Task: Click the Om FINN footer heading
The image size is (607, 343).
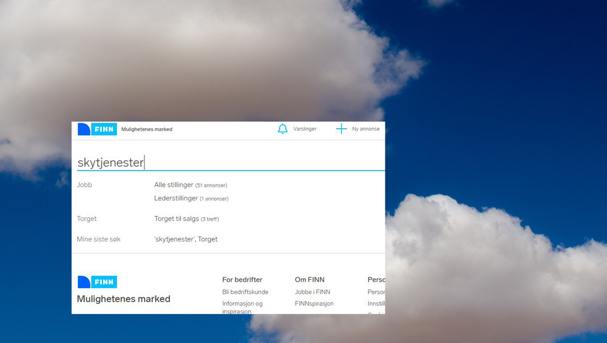Action: pyautogui.click(x=310, y=279)
